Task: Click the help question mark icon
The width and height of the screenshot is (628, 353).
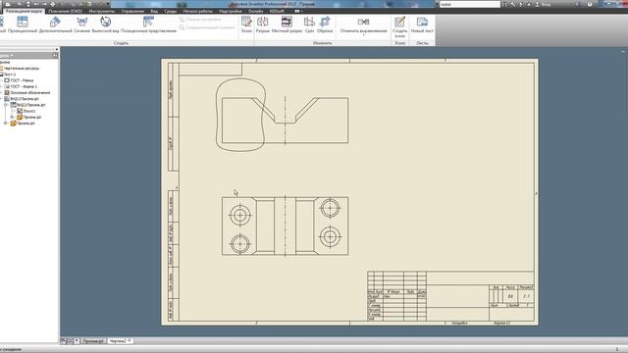Action: coord(590,4)
